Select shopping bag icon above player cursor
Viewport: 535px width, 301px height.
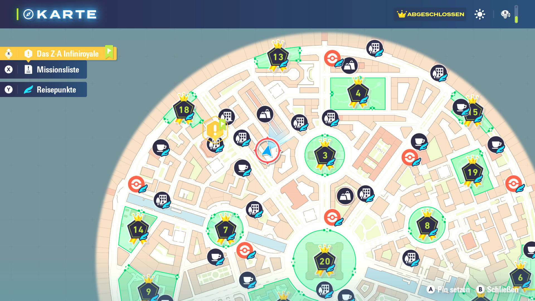(265, 114)
